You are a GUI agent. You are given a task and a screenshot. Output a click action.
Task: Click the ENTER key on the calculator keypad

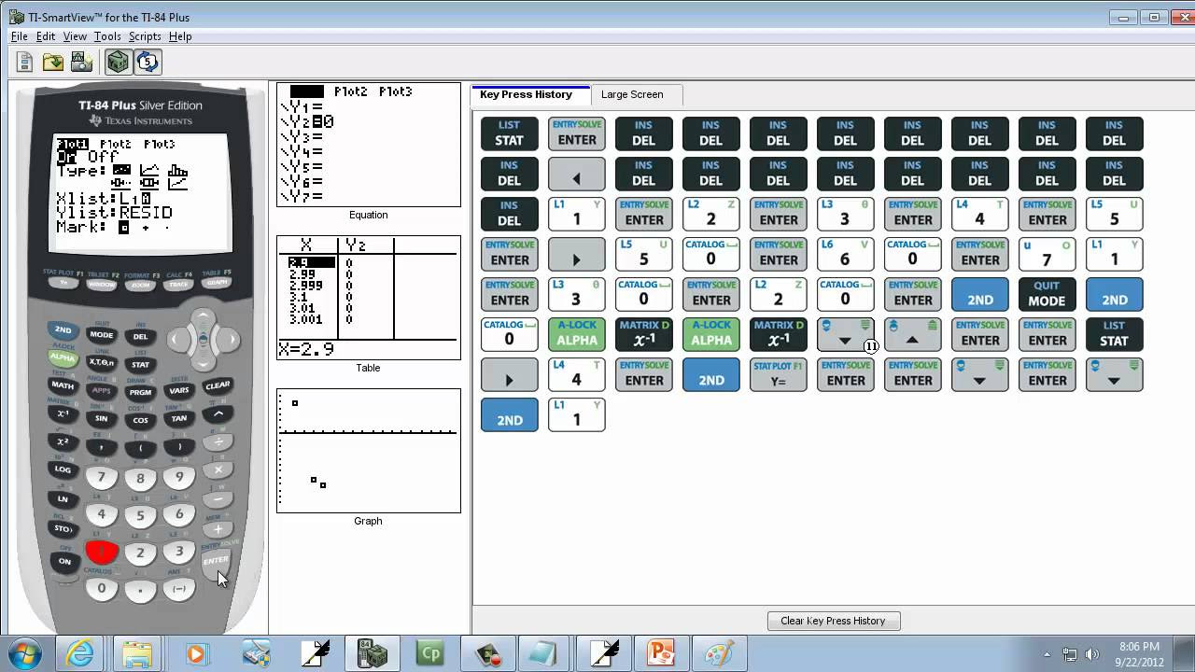[216, 560]
